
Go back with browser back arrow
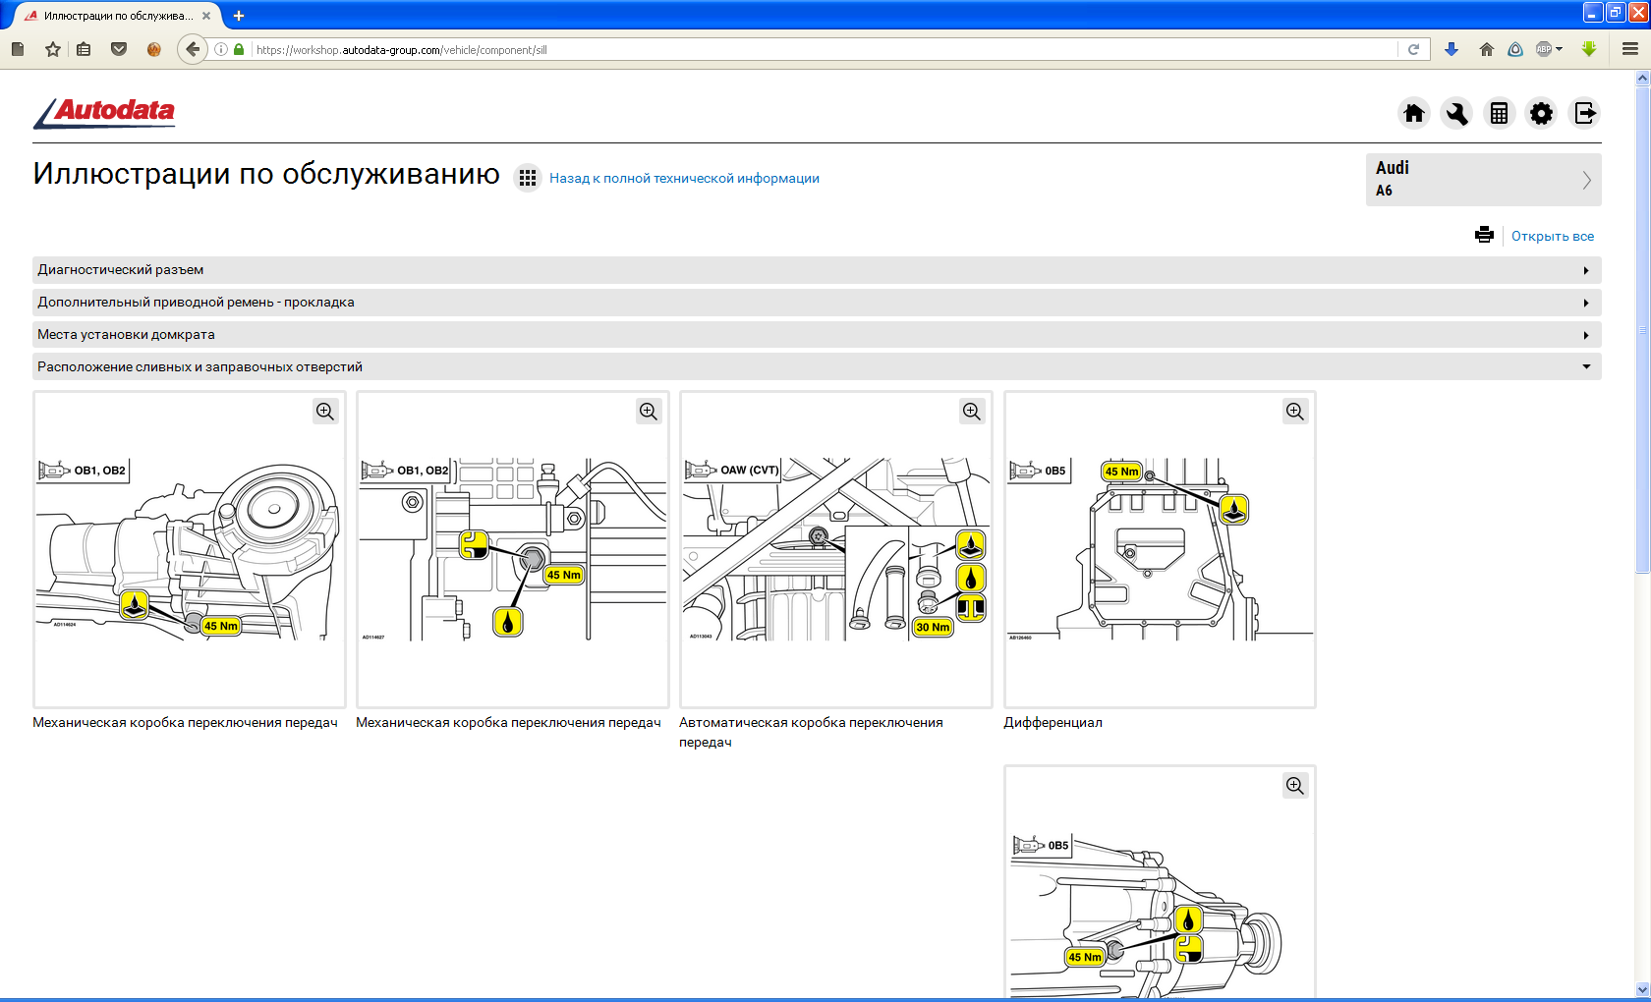(x=193, y=49)
